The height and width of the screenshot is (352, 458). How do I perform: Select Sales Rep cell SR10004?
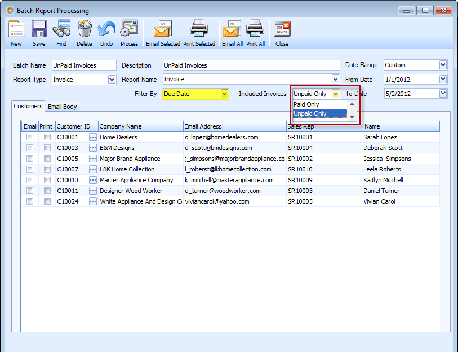point(324,148)
